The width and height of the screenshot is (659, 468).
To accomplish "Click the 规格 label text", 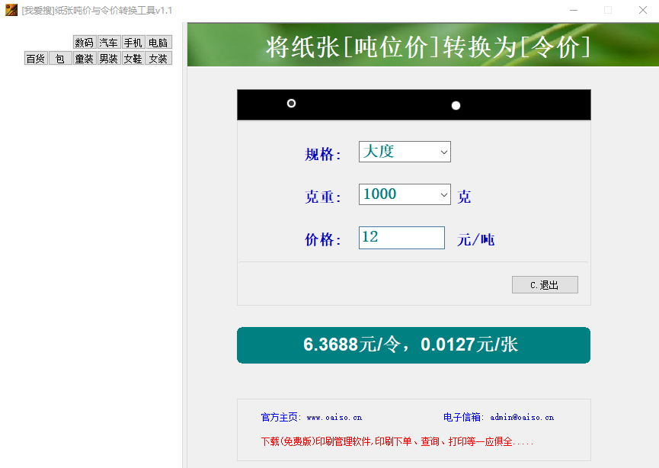I will pos(322,154).
